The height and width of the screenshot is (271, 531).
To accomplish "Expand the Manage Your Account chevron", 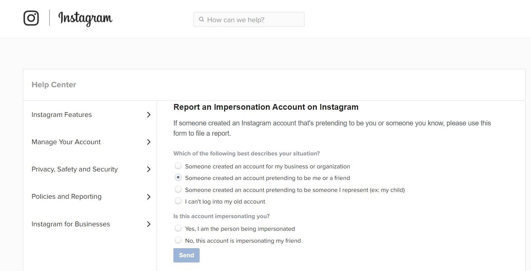I will pyautogui.click(x=148, y=142).
